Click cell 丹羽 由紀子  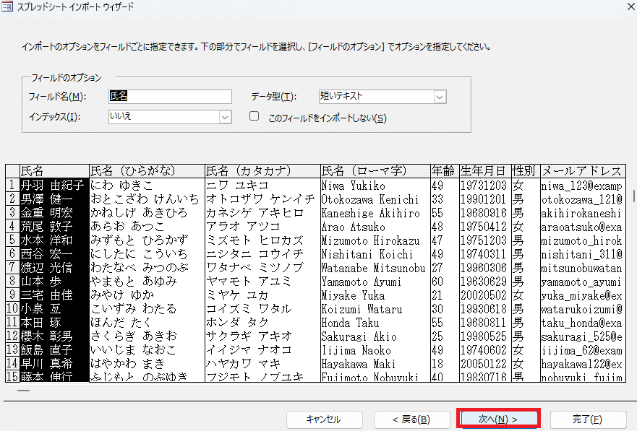coord(54,186)
